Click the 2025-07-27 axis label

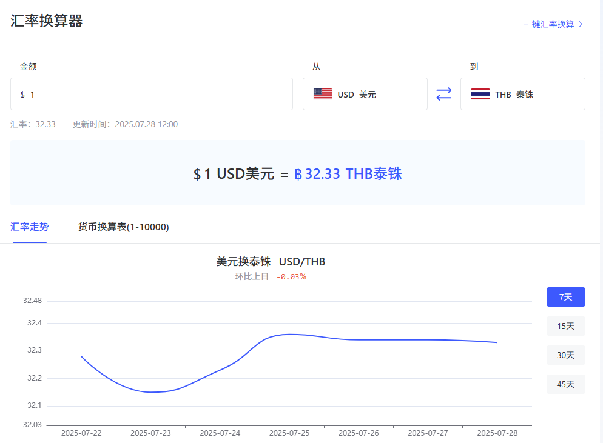(428, 433)
